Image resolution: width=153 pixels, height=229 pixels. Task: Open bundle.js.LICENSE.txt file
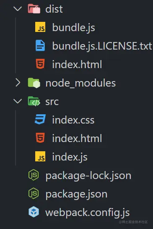[102, 46]
